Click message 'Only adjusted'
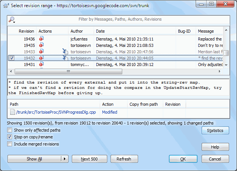The height and width of the screenshot is (171, 237). coord(210,64)
